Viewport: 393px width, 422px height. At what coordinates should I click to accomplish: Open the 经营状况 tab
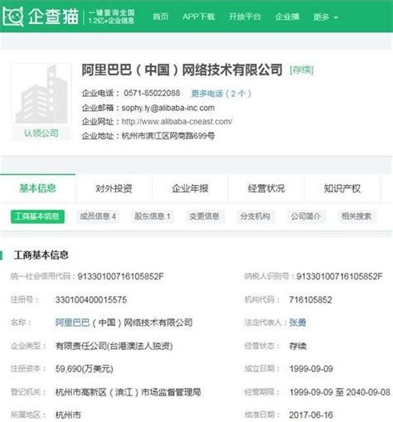coord(266,188)
